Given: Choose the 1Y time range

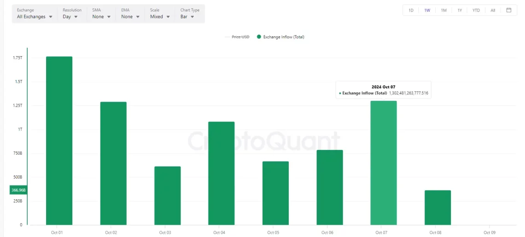Looking at the screenshot, I should pyautogui.click(x=460, y=10).
